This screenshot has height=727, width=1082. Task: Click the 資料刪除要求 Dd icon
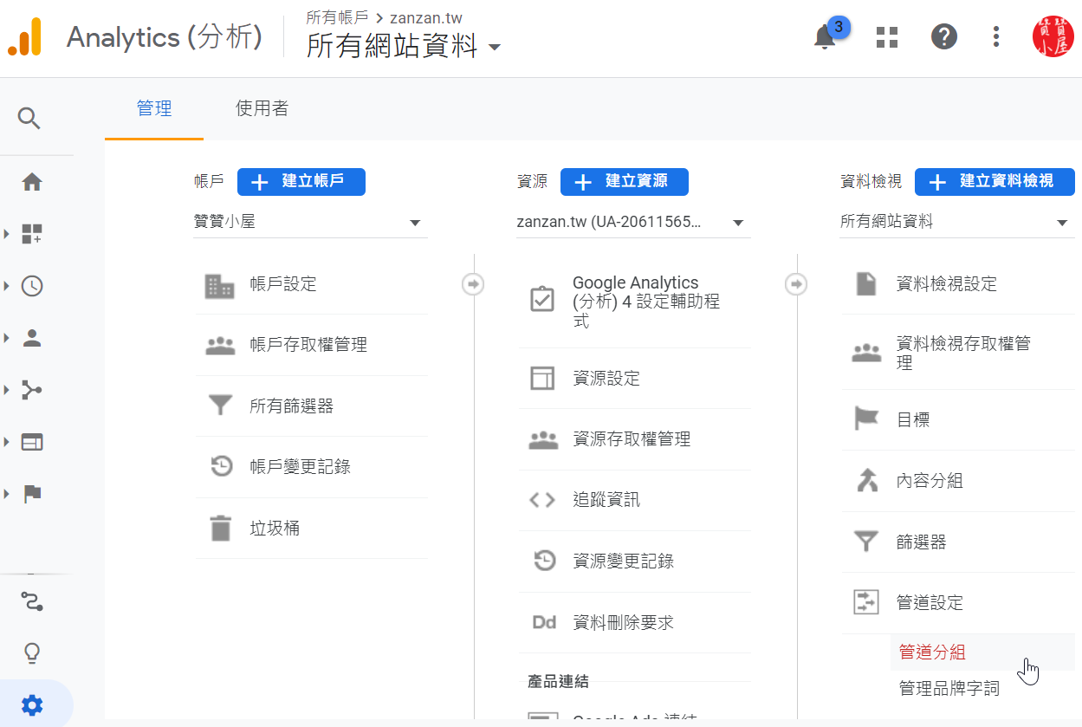544,622
